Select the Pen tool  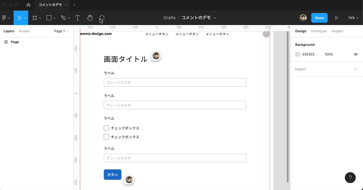[x=63, y=18]
